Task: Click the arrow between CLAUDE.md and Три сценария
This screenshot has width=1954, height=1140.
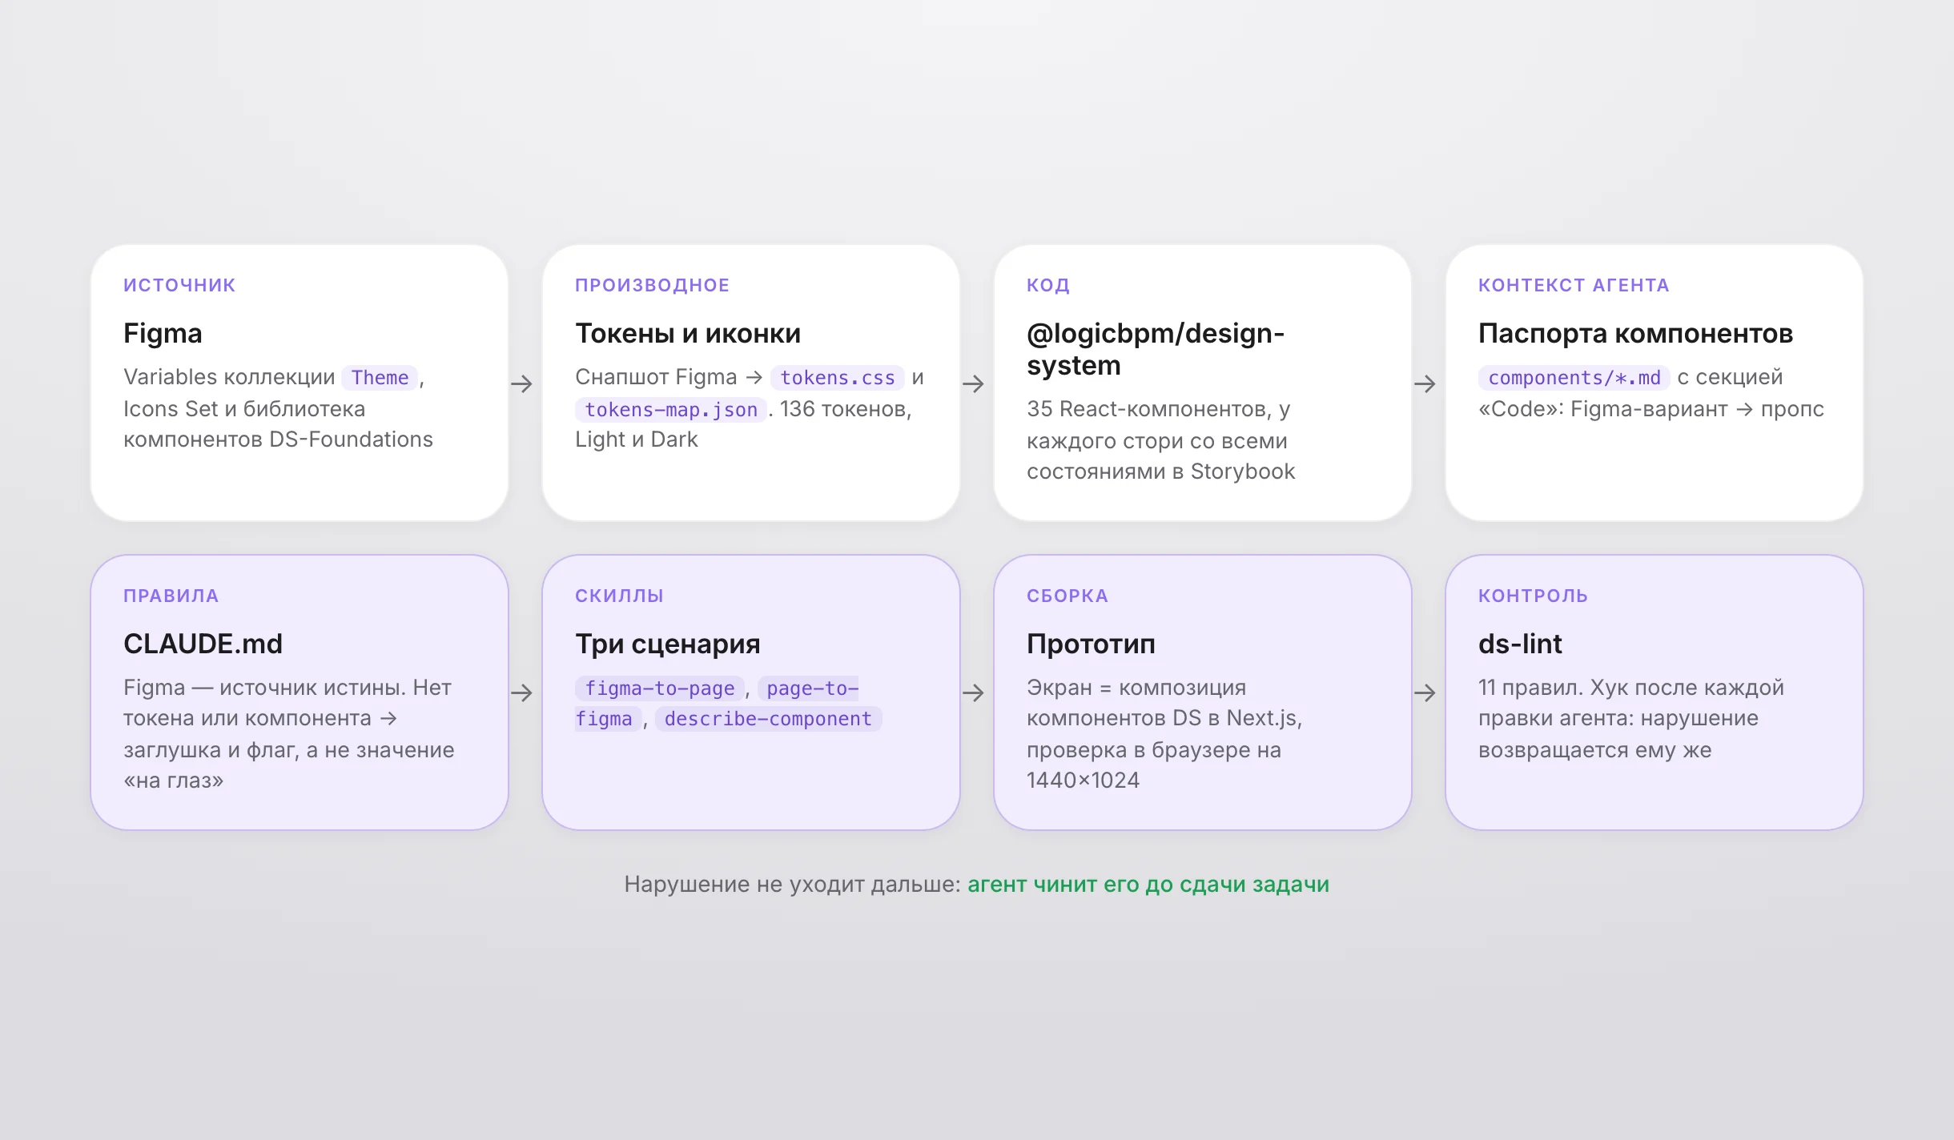Action: tap(521, 692)
